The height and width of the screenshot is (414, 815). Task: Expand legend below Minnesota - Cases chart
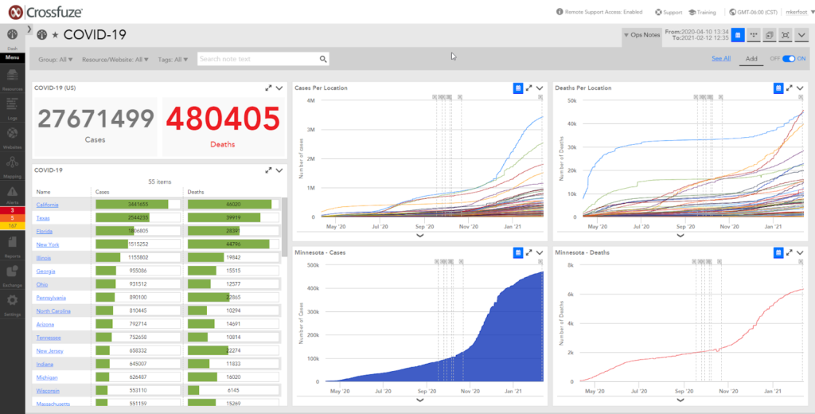[420, 400]
